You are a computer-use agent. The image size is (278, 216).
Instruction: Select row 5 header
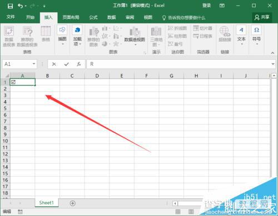[5, 109]
